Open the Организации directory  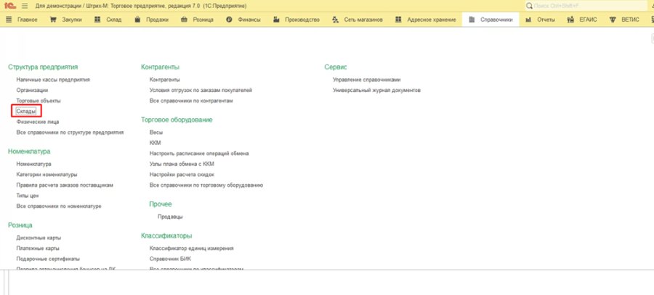coord(32,90)
